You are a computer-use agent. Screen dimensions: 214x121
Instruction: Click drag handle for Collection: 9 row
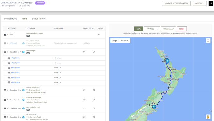(x=5, y=90)
